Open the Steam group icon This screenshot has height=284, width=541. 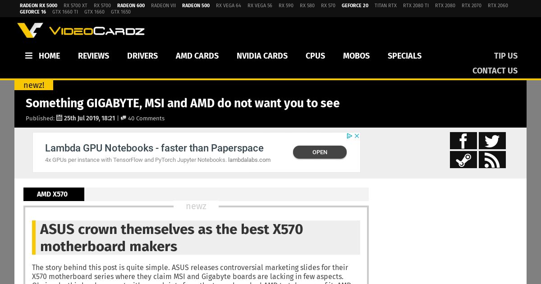463,160
